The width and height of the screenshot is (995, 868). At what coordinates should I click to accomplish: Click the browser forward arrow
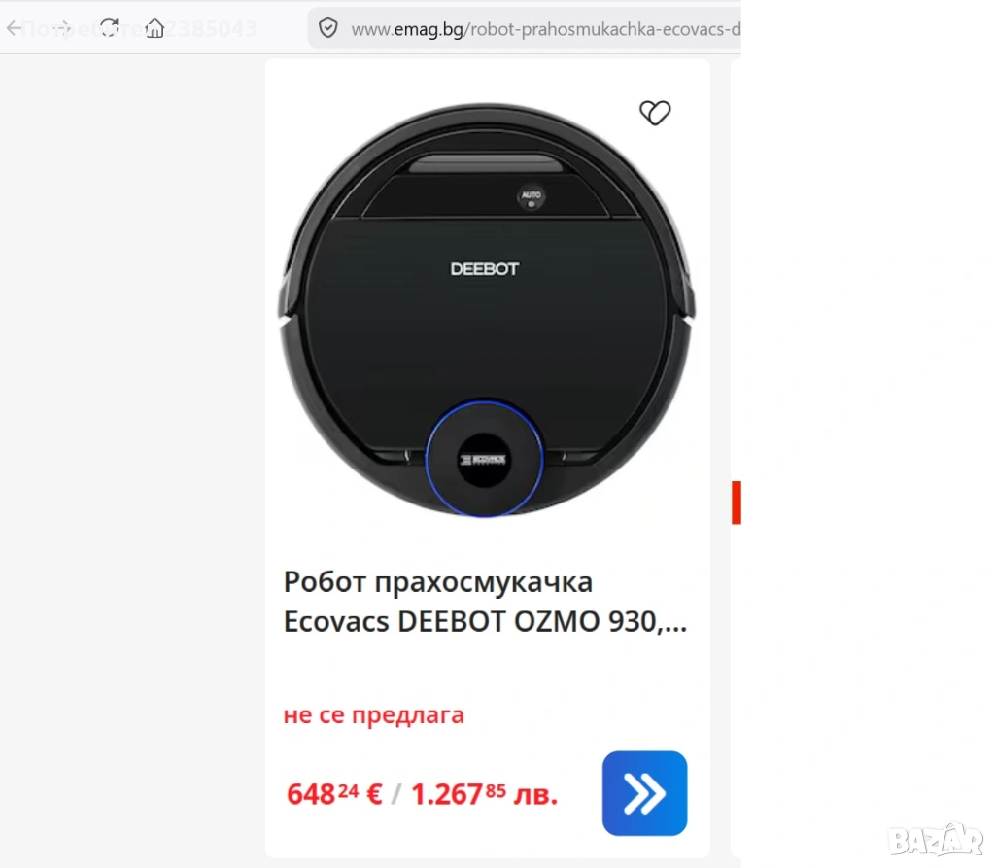tap(62, 28)
